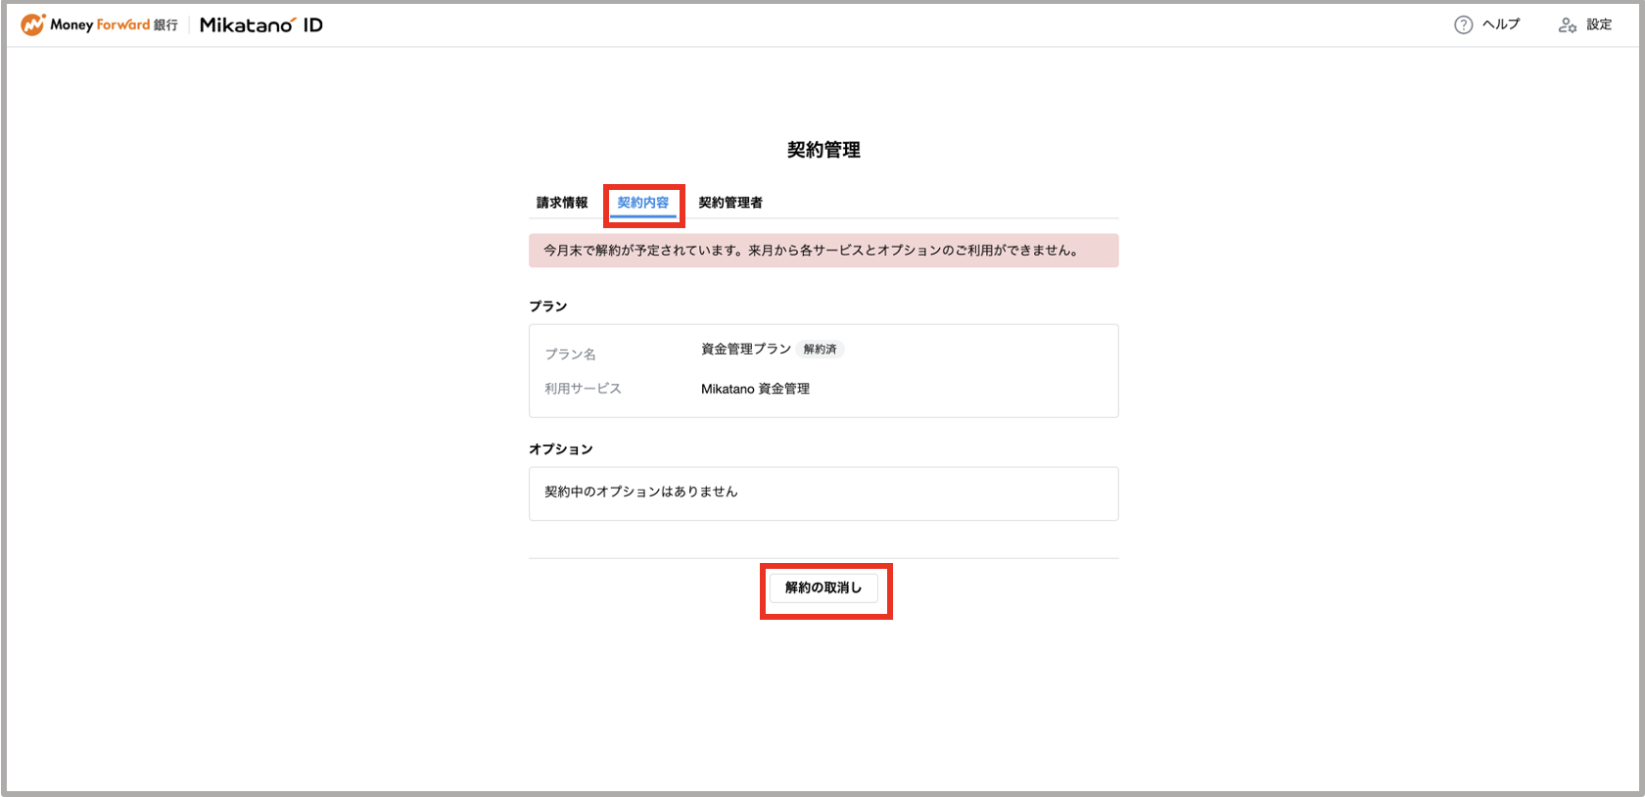Open the 設定 menu
Viewport: 1645px width, 797px height.
1599,24
